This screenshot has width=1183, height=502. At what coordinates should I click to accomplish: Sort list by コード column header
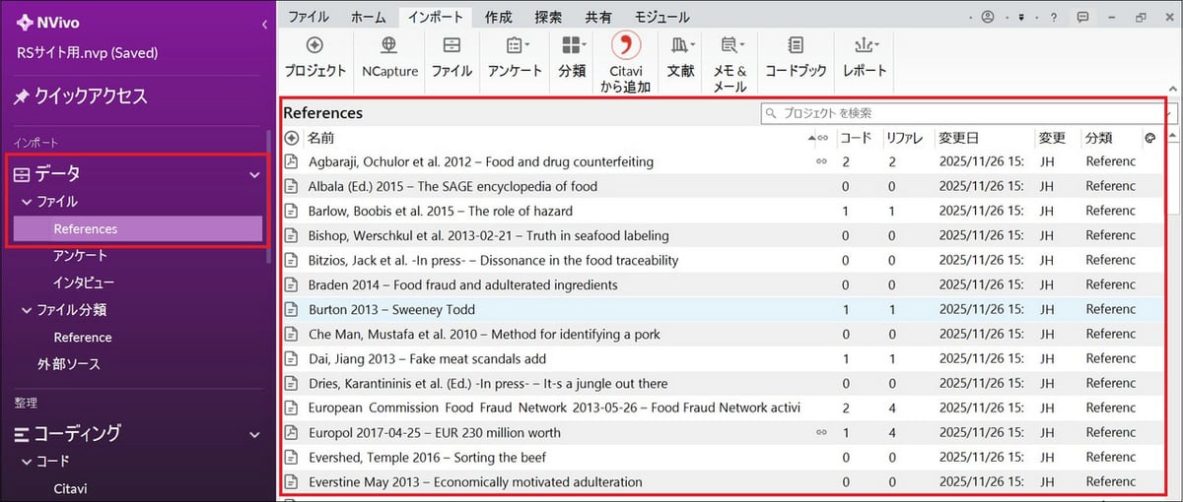[x=856, y=138]
